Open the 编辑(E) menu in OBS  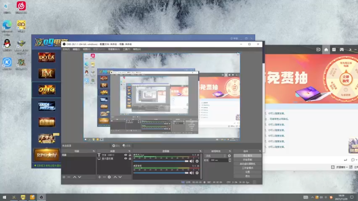coord(76,49)
